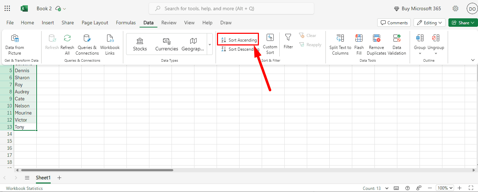Open accessibility help icon in status bar
The image size is (478, 192).
[x=408, y=188]
